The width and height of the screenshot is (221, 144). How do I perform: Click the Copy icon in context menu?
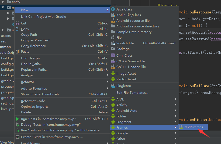click(x=18, y=29)
